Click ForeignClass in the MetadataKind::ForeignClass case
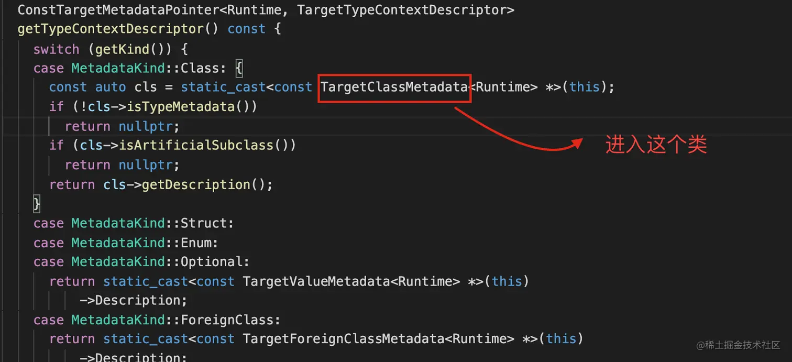This screenshot has width=792, height=362. point(227,320)
